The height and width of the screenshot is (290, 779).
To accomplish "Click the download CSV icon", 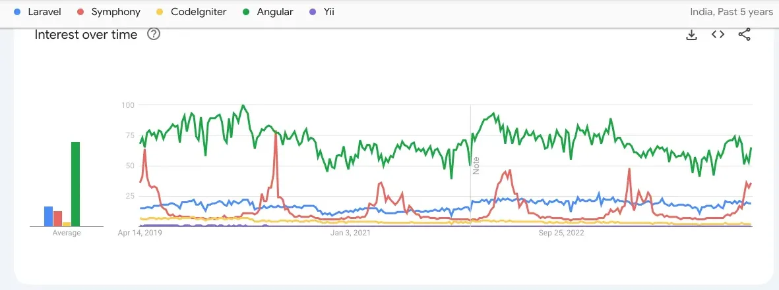I will point(691,35).
